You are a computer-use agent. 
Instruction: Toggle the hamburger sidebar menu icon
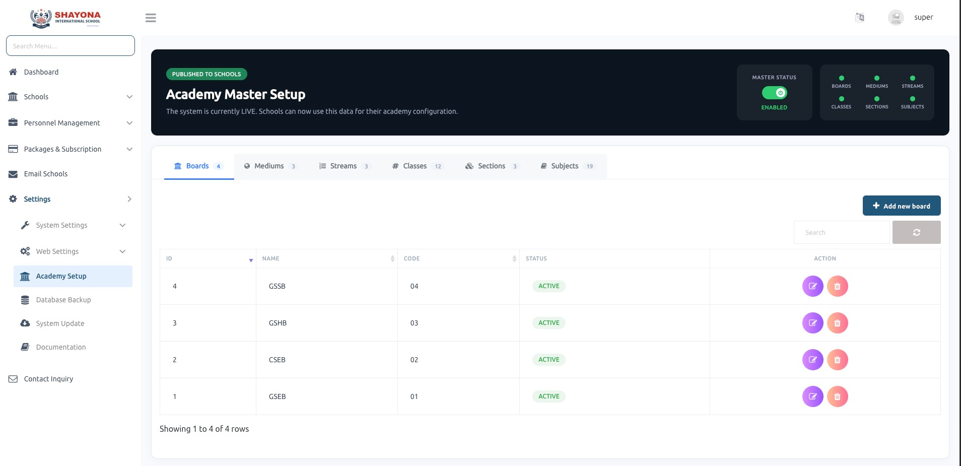(x=151, y=18)
